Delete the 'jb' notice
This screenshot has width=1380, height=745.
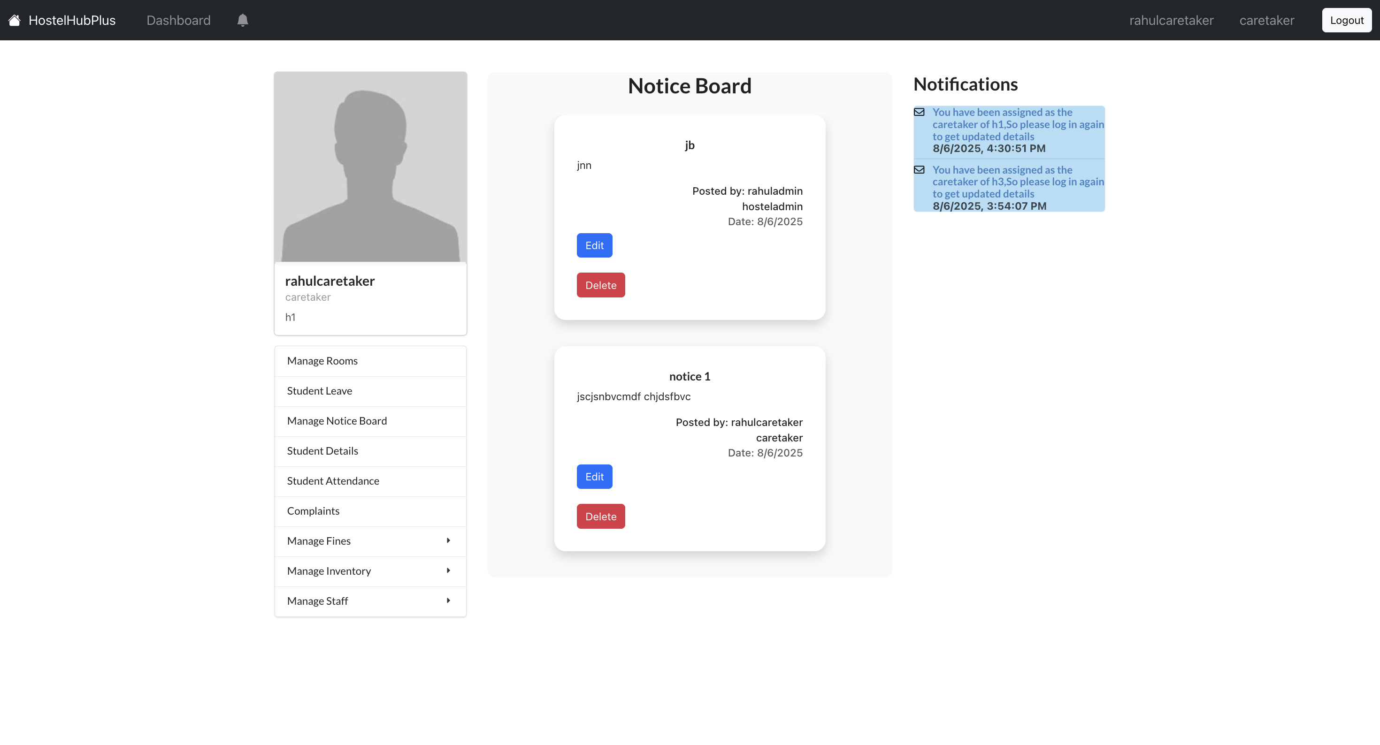pos(600,285)
